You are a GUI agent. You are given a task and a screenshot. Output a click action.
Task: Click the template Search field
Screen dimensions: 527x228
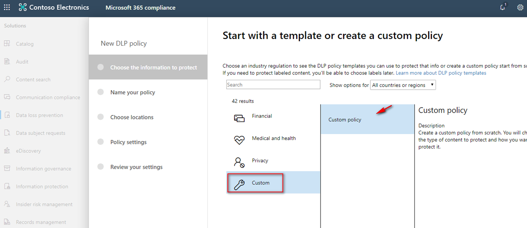pos(273,85)
